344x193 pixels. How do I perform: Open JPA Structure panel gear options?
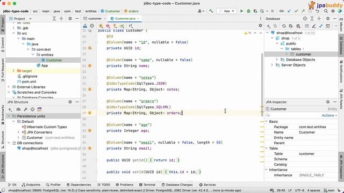pos(70,102)
